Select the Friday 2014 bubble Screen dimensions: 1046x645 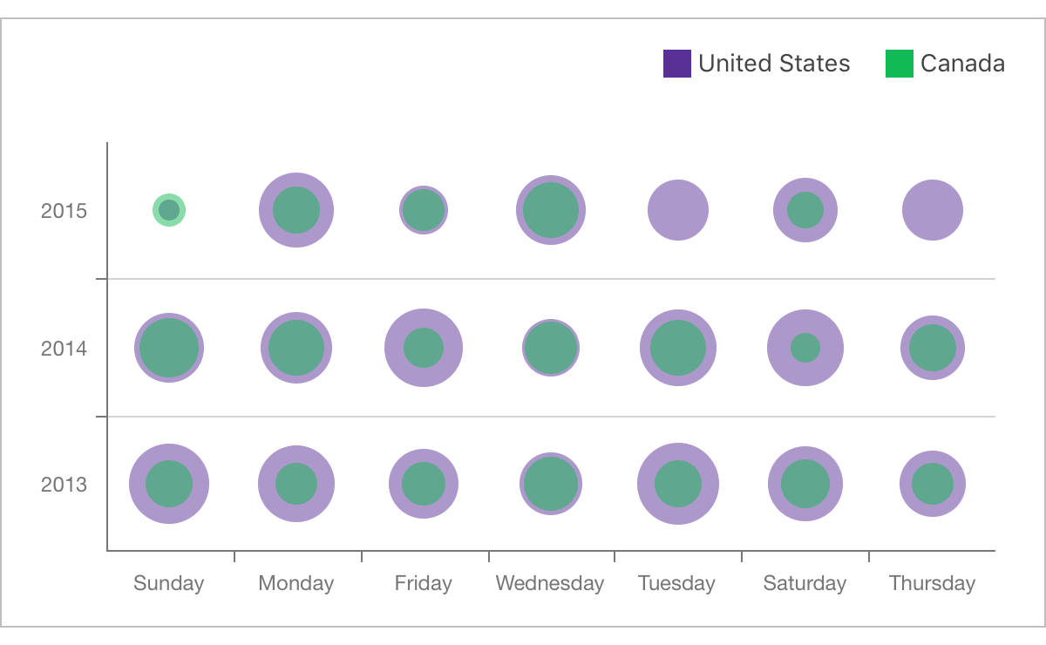pyautogui.click(x=424, y=348)
